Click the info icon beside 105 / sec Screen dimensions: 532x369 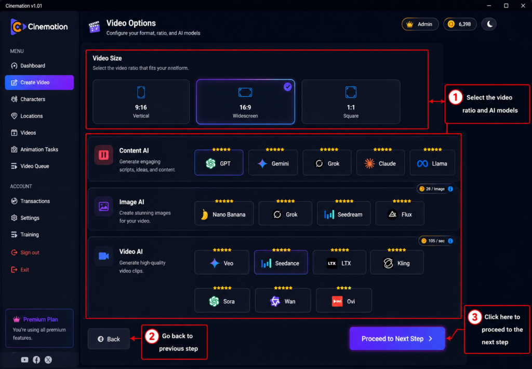[x=450, y=241]
